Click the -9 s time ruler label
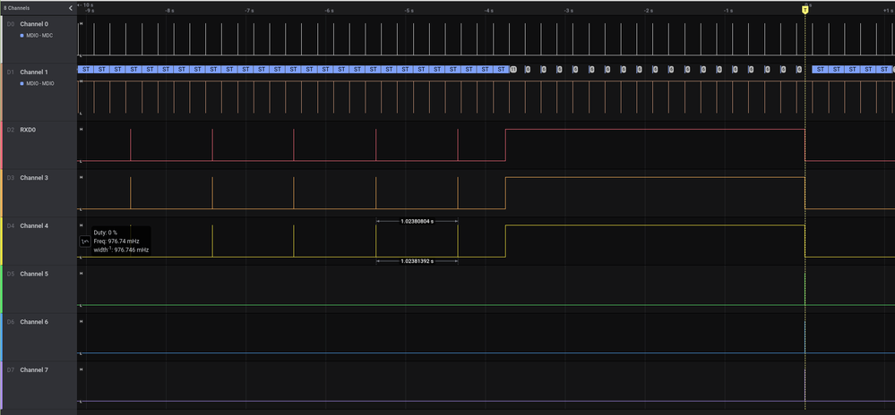Image resolution: width=895 pixels, height=415 pixels. point(89,11)
